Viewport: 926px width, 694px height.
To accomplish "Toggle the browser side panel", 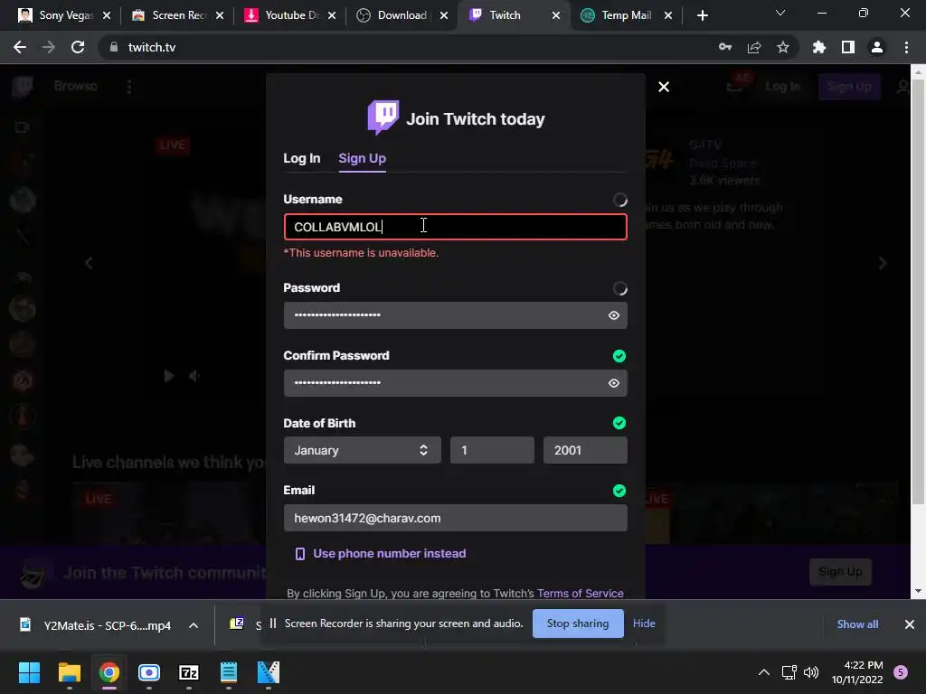I will [848, 47].
